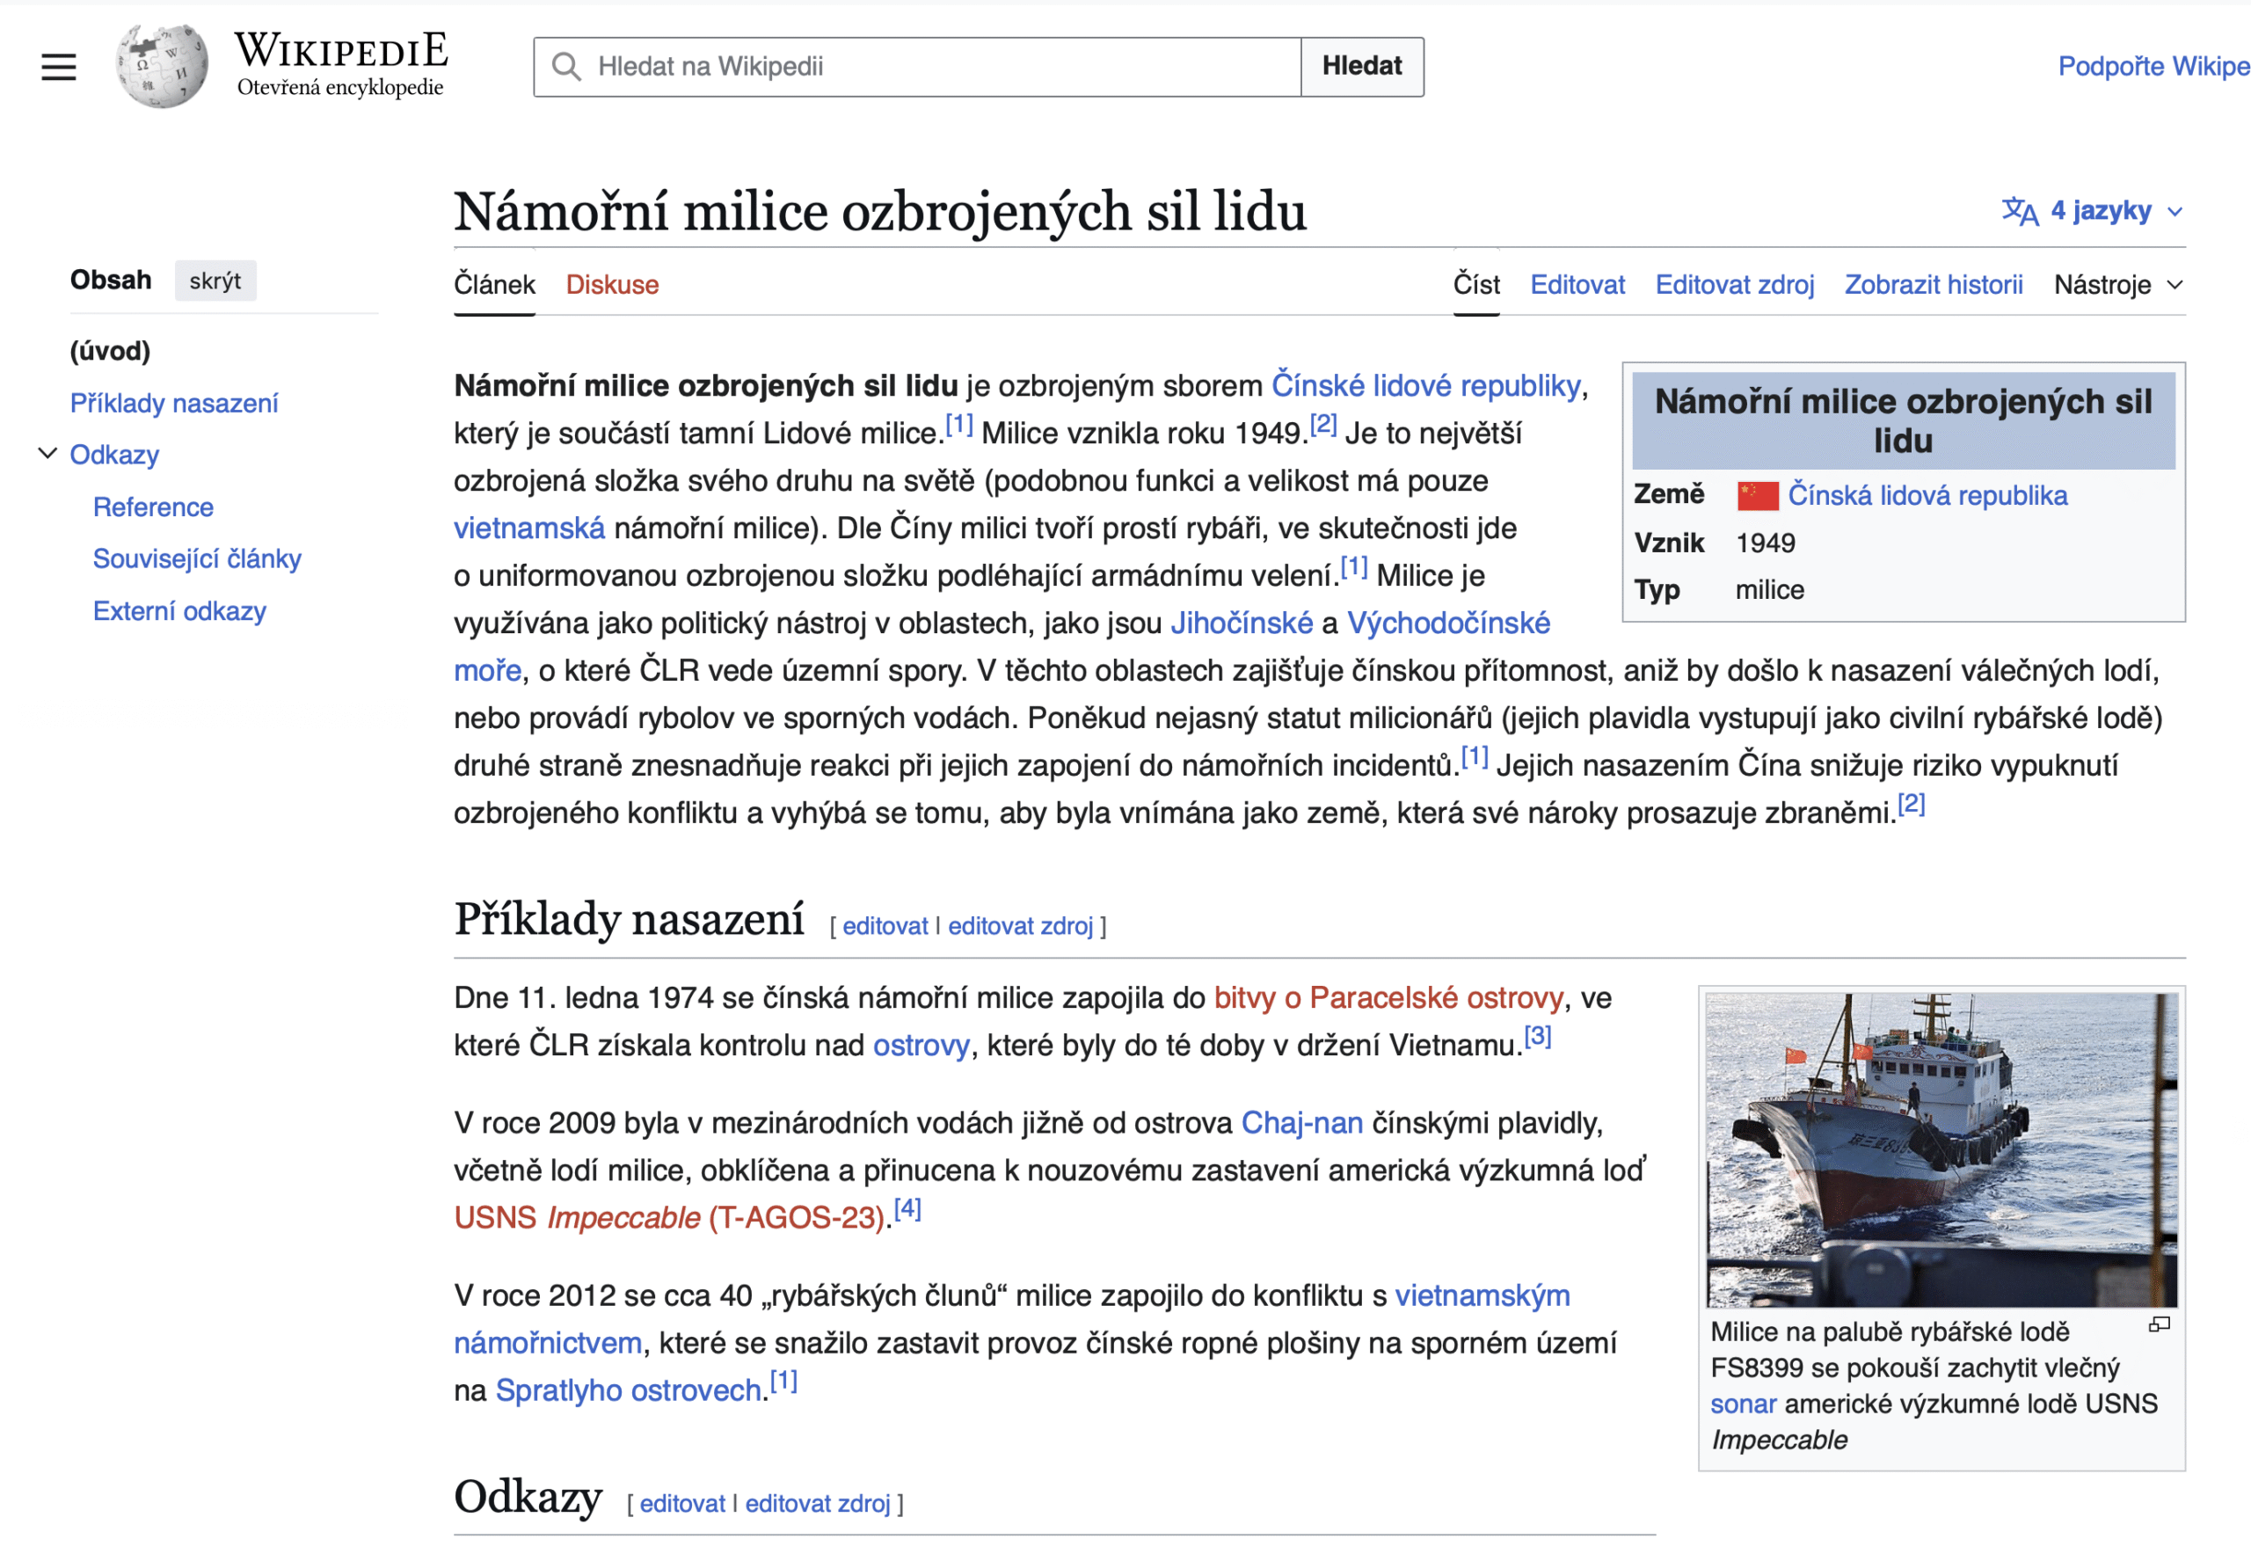Viewport: 2251px width, 1561px height.
Task: Enlarge image via caption enlarge icon
Action: coord(2159,1325)
